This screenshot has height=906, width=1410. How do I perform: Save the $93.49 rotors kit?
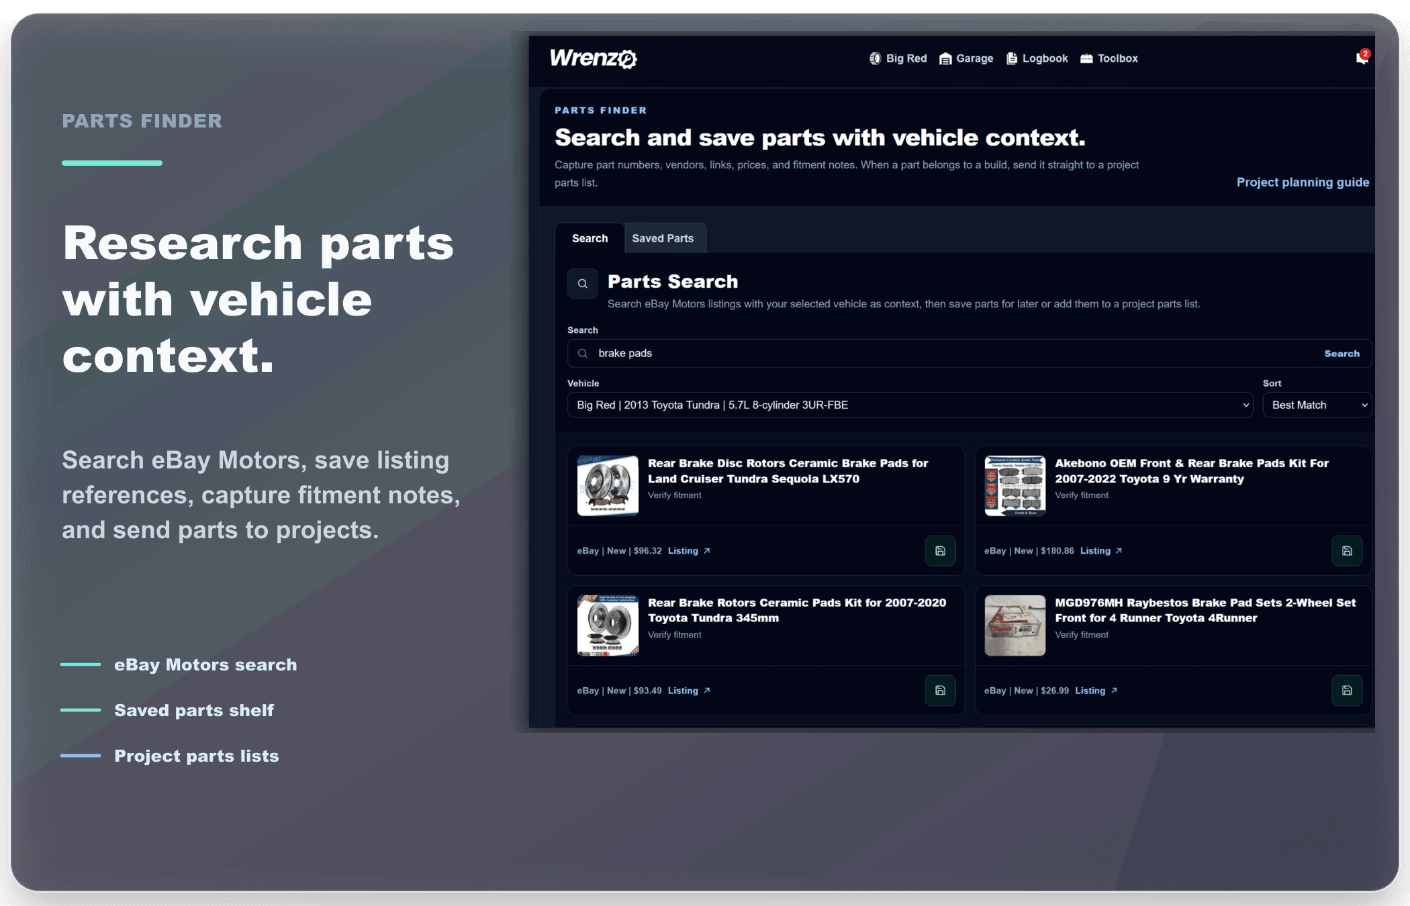coord(940,691)
